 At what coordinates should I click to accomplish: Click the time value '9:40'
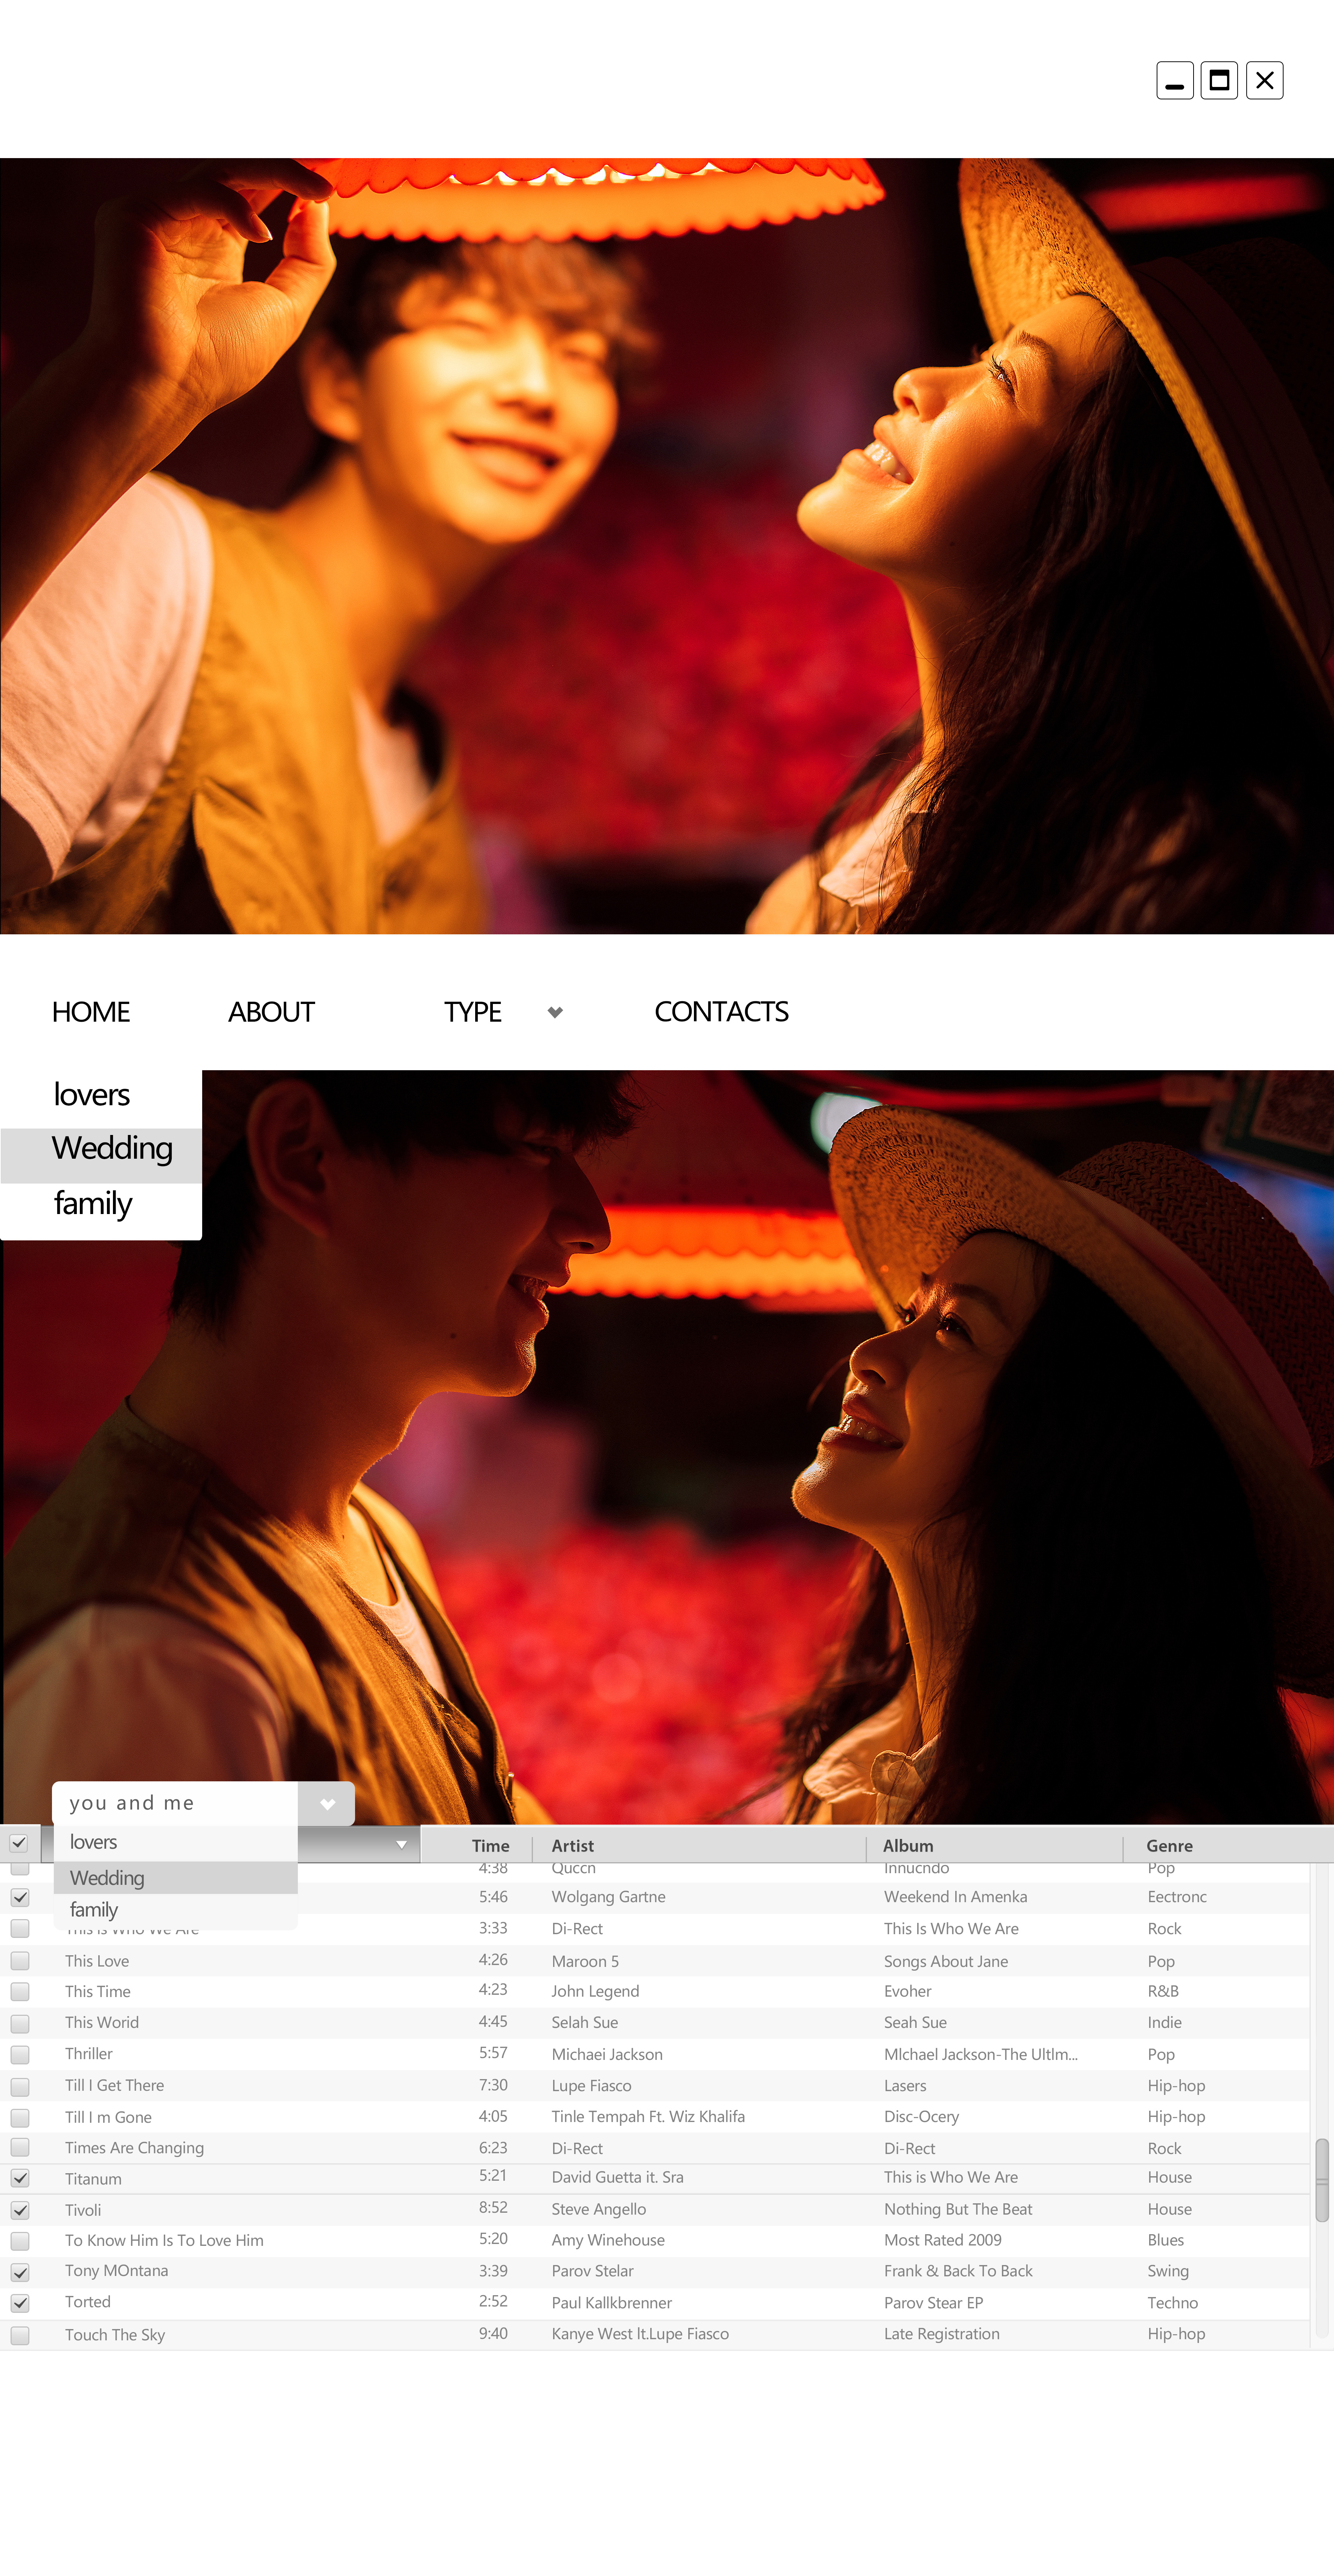click(x=493, y=2333)
